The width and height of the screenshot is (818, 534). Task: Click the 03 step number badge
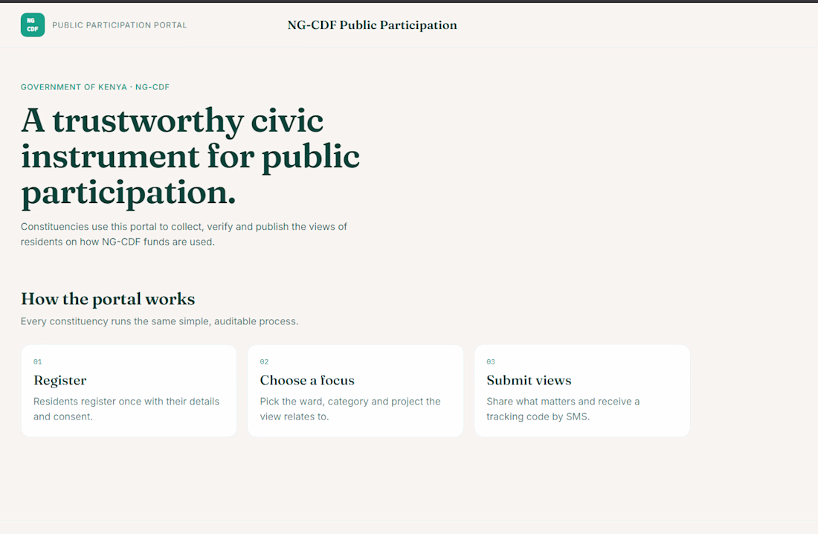tap(491, 361)
